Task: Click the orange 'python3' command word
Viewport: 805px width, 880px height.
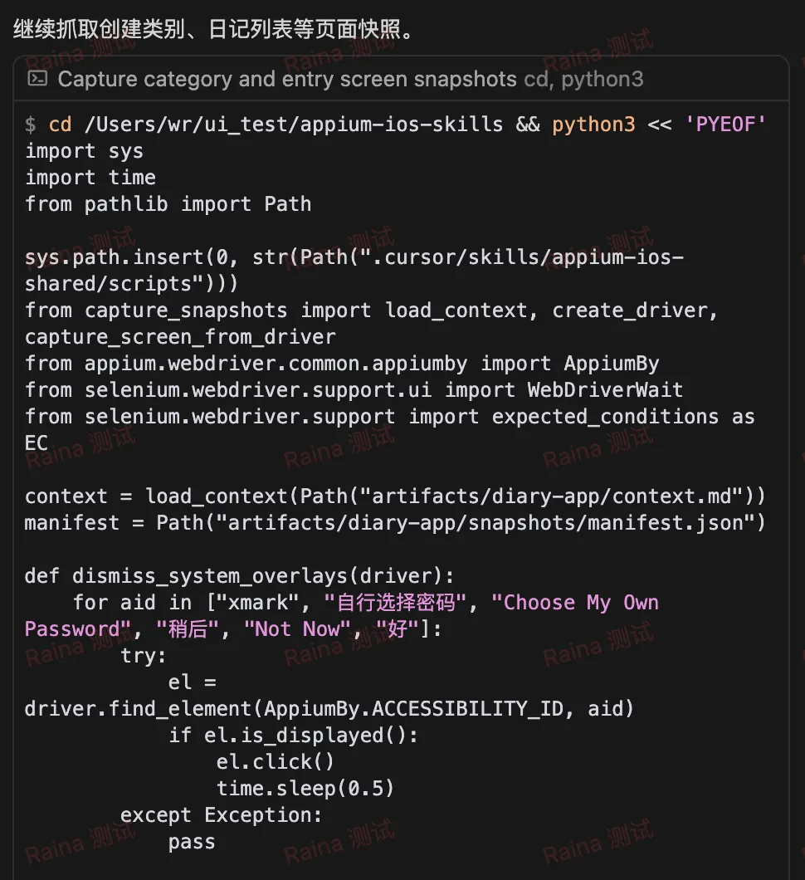Action: coord(593,124)
